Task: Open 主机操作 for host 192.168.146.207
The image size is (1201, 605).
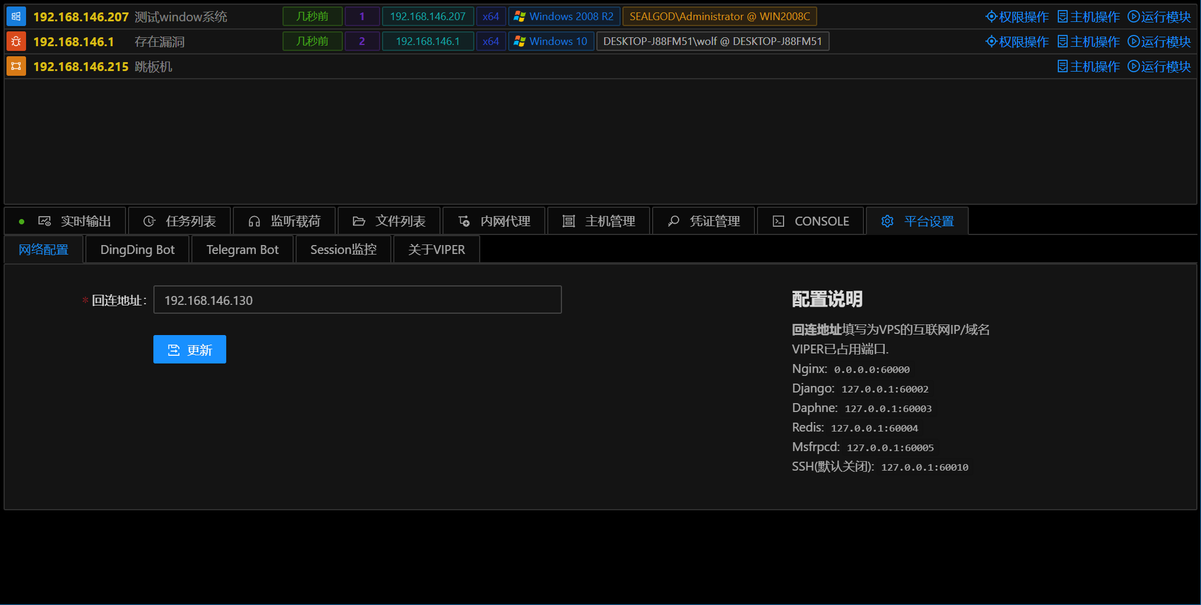Action: [x=1088, y=17]
